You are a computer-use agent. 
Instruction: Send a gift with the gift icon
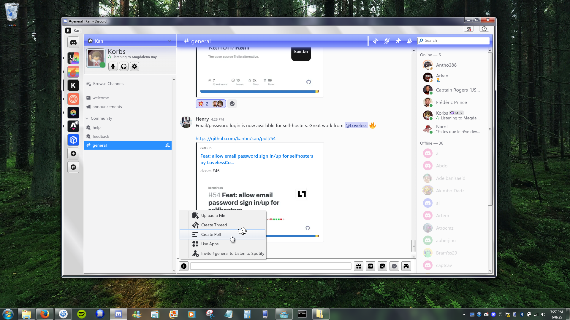[359, 266]
